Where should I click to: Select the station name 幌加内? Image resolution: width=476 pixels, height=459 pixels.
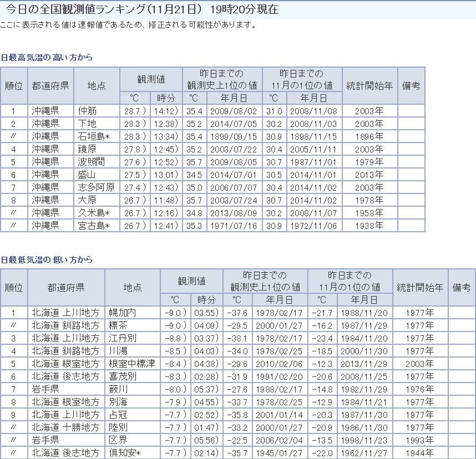point(123,313)
